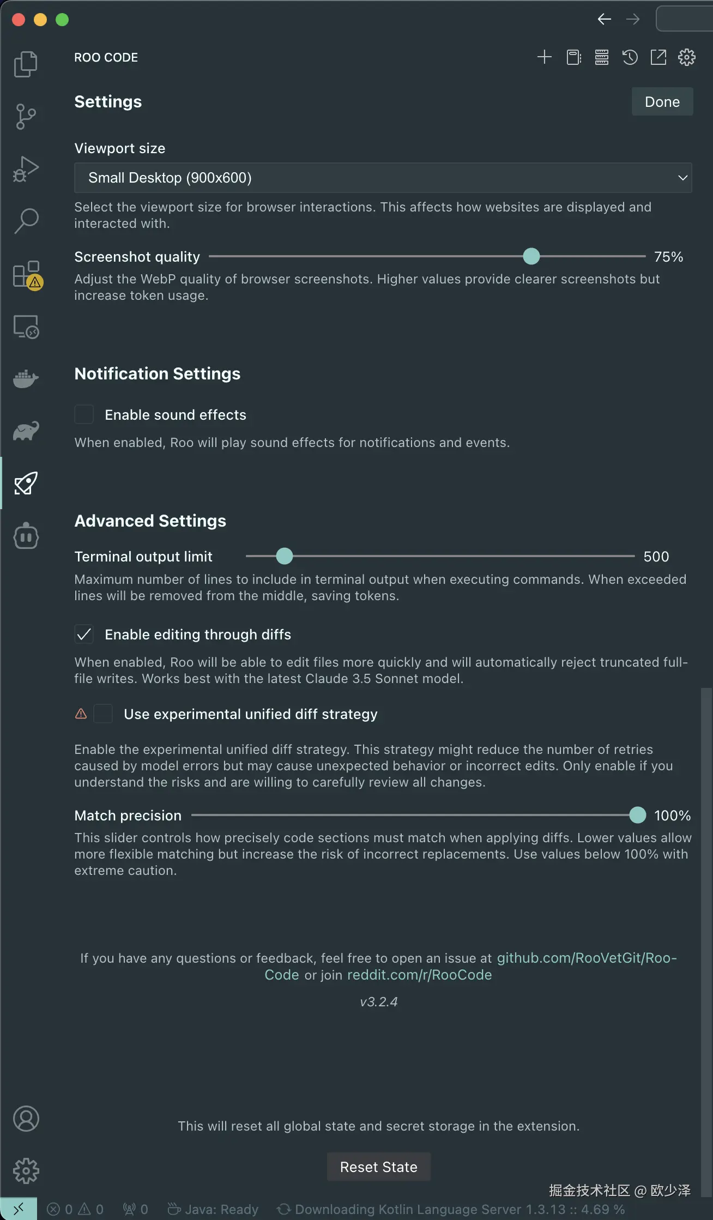Screen dimensions: 713x1220
Task: Click the Roo Code settings gear icon
Action: coord(686,57)
